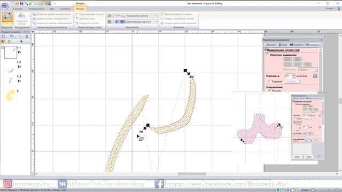Select thumbnail 1-3 in sewing order
Image resolution: width=342 pixels, height=192 pixels.
pyautogui.click(x=11, y=81)
